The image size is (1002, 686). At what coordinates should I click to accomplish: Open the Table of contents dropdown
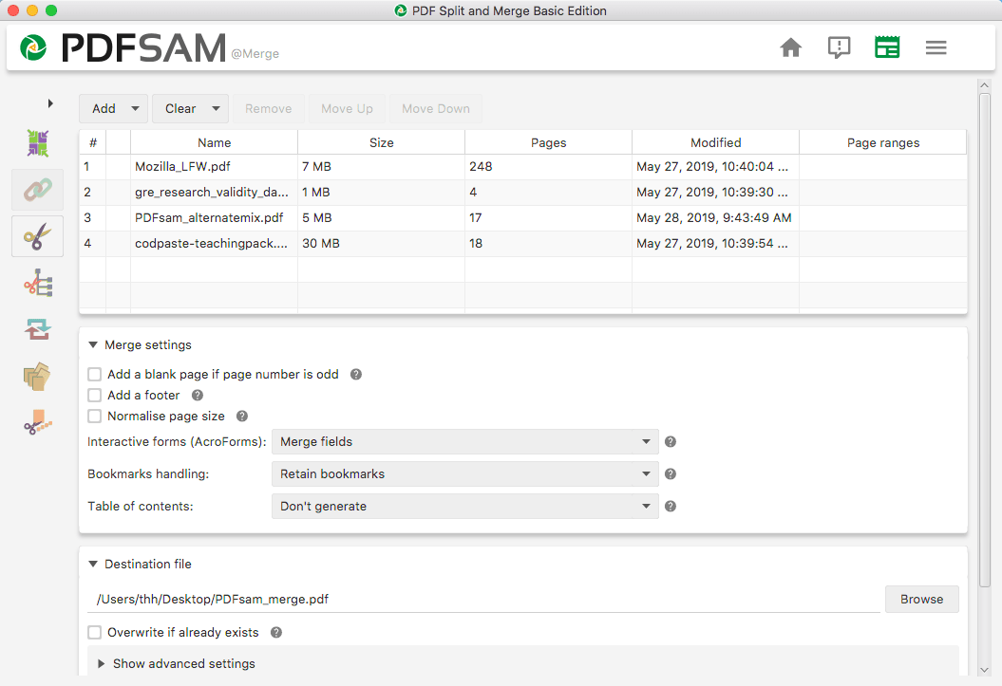pos(464,506)
